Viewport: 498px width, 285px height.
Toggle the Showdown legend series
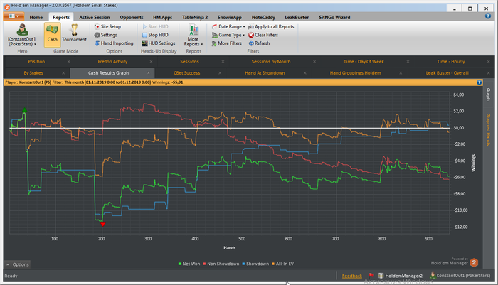(255, 264)
